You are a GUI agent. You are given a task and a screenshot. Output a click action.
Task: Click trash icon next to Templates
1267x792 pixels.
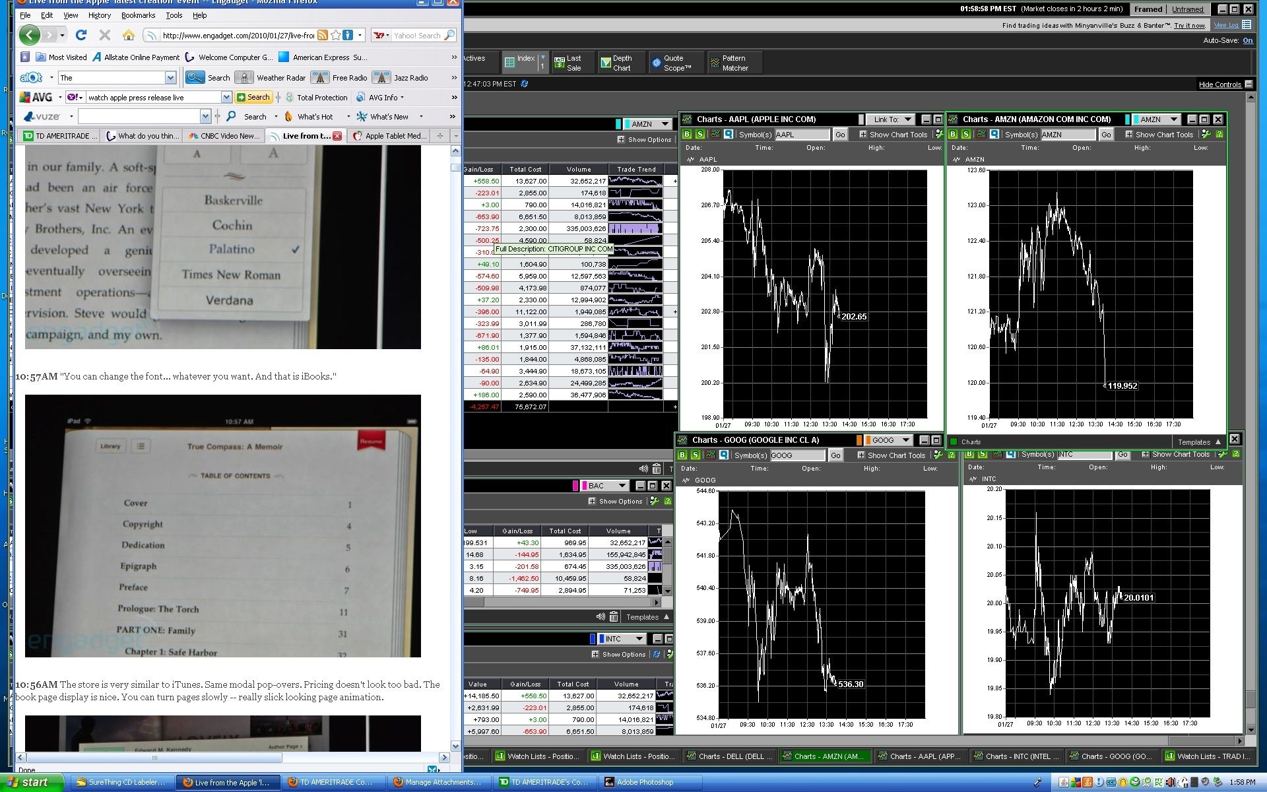click(x=614, y=616)
